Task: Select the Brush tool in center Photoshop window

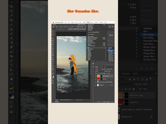Action: point(53,46)
